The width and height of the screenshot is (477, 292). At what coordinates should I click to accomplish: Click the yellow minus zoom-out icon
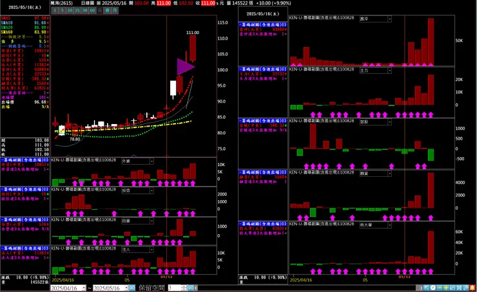point(440,287)
